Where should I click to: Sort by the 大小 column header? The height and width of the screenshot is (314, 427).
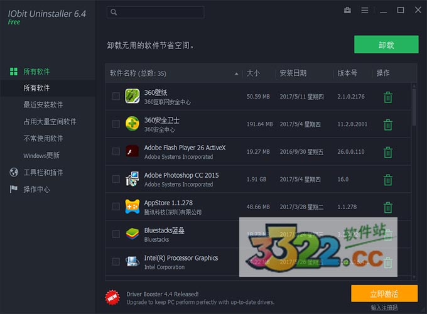[x=253, y=73]
